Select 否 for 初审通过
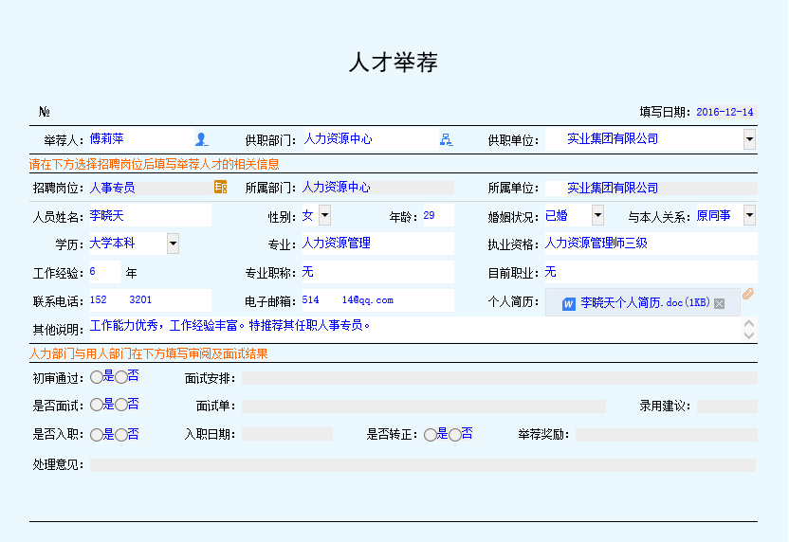The width and height of the screenshot is (789, 542). 121,377
